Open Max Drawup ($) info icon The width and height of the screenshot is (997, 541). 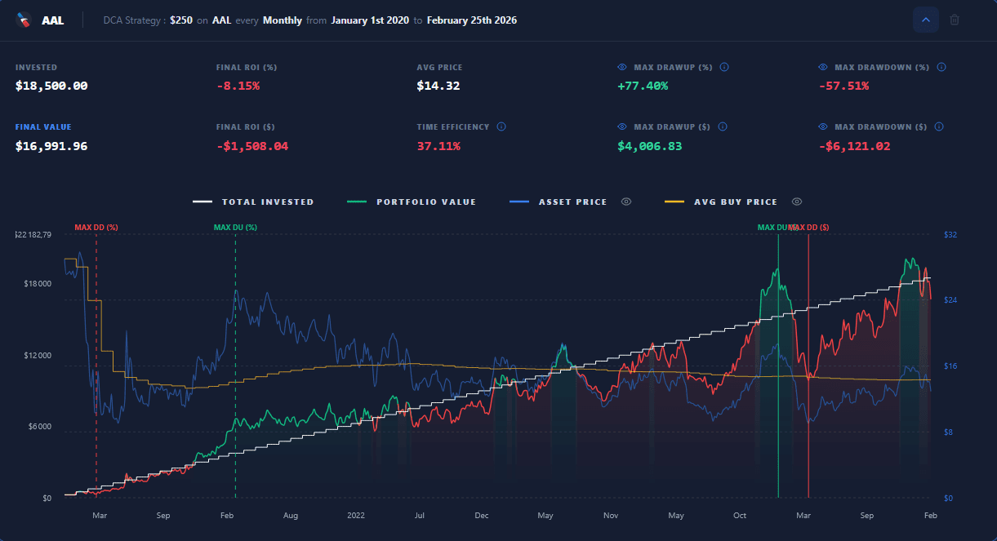click(x=723, y=127)
